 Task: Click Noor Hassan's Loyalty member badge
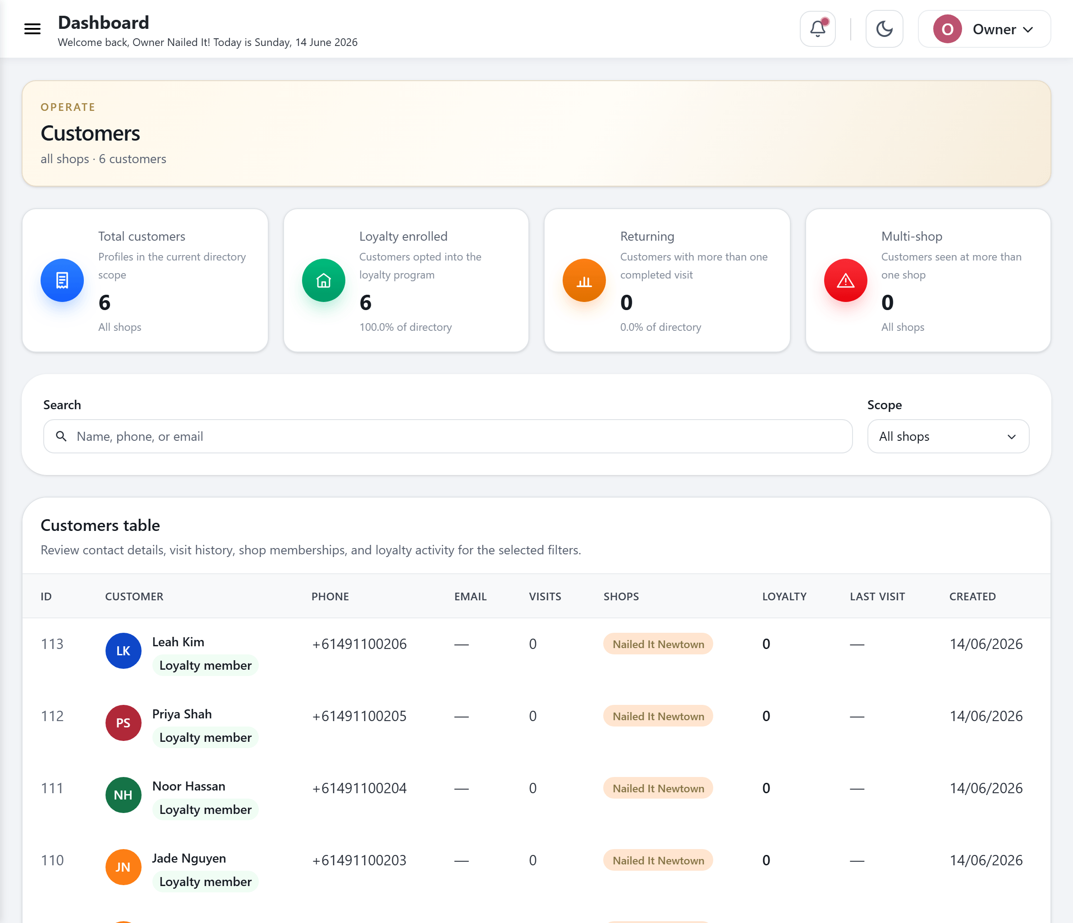205,809
